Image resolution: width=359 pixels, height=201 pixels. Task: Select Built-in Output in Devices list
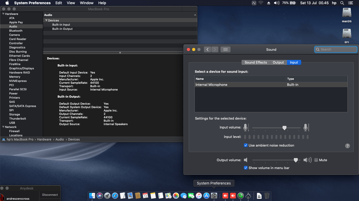coord(120,29)
